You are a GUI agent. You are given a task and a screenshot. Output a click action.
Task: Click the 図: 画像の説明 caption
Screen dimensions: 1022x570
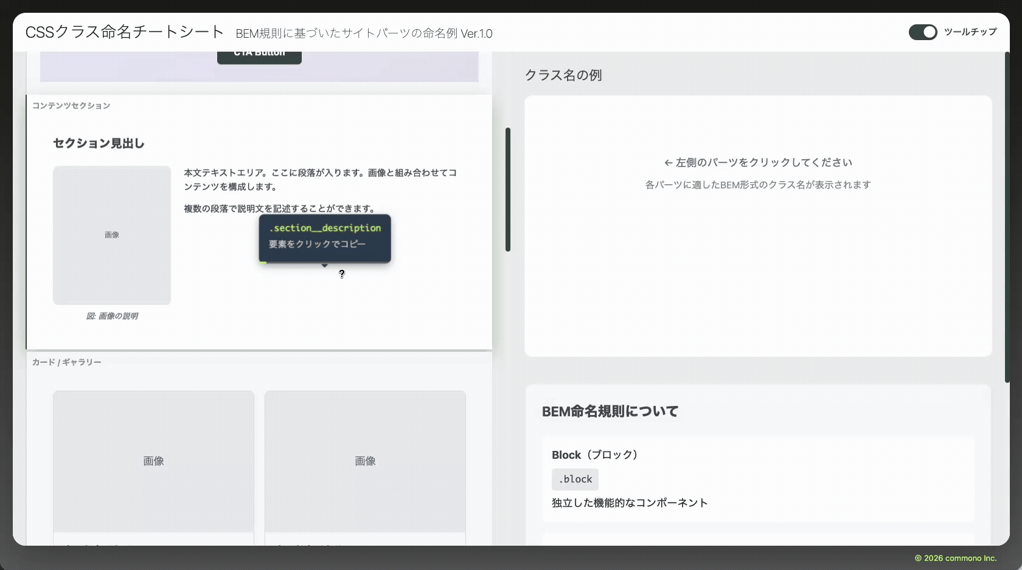[x=112, y=316]
